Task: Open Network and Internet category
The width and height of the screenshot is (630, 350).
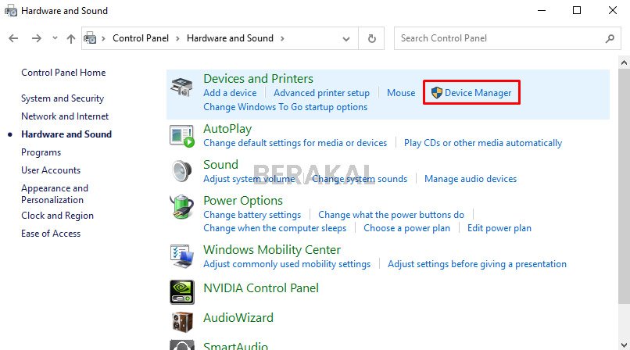Action: [x=65, y=116]
